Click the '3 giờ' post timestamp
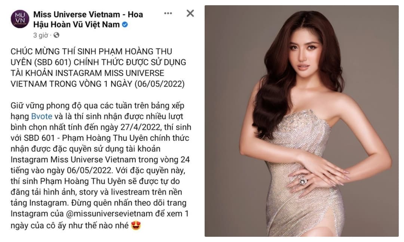404x242 pixels. 40,35
